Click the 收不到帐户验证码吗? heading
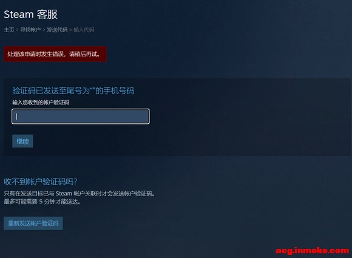This screenshot has width=352, height=258. [x=41, y=182]
